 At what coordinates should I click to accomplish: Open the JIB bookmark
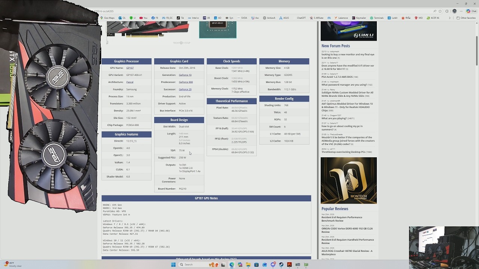point(207,18)
